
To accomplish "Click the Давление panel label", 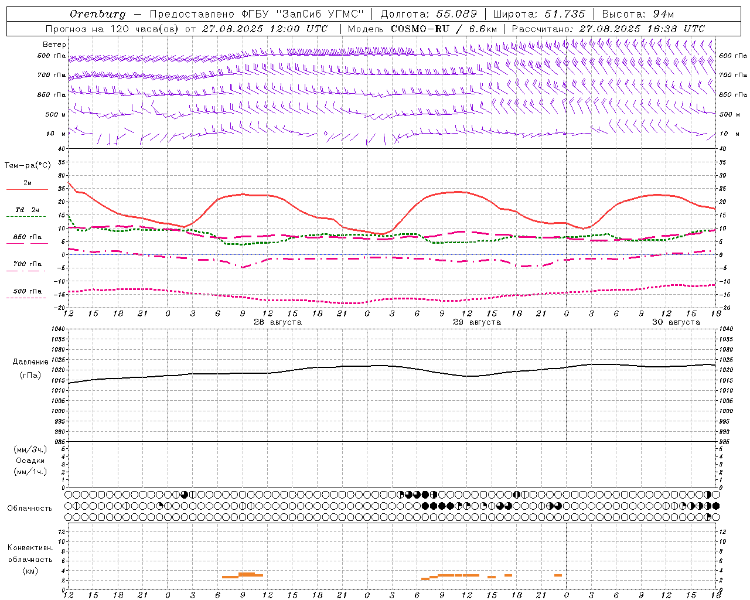I will coord(30,362).
